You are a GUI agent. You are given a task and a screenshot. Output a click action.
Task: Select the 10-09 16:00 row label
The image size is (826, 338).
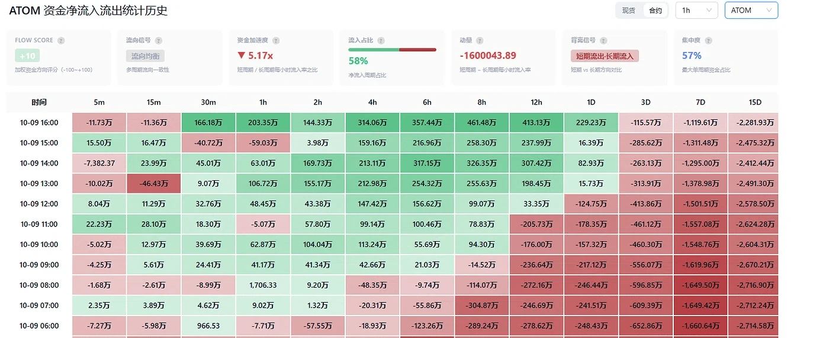click(39, 123)
